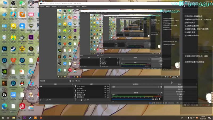Image resolution: width=213 pixels, height=120 pixels.
Task: Toggle visibility of 窗口采集 3 source
Action: [105, 97]
